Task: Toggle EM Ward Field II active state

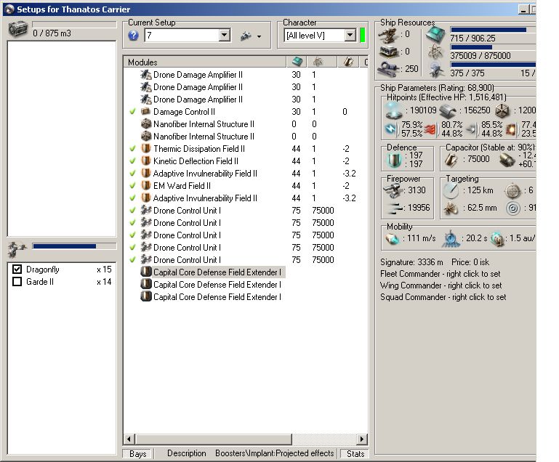Action: 132,185
